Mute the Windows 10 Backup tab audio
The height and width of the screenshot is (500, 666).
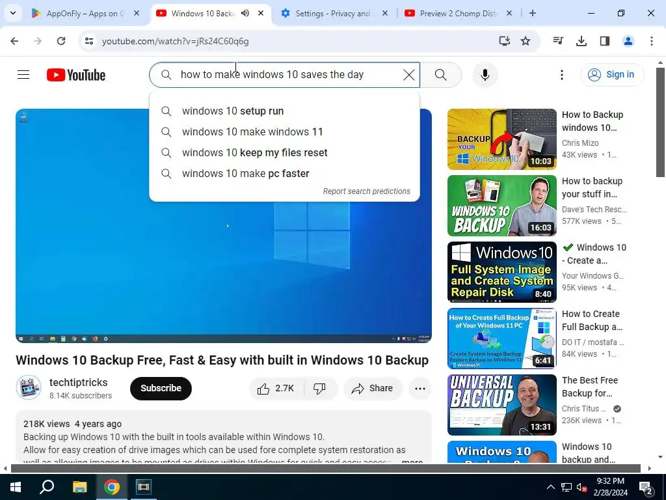(x=245, y=13)
